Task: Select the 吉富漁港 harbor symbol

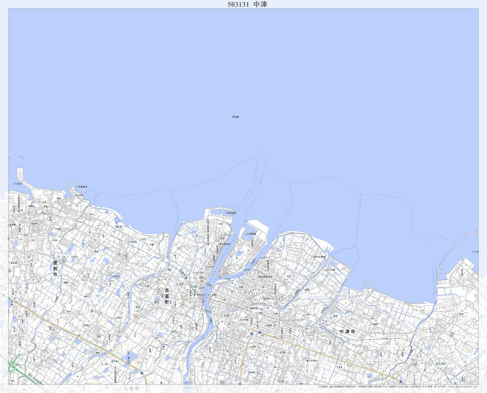Action: click(225, 213)
